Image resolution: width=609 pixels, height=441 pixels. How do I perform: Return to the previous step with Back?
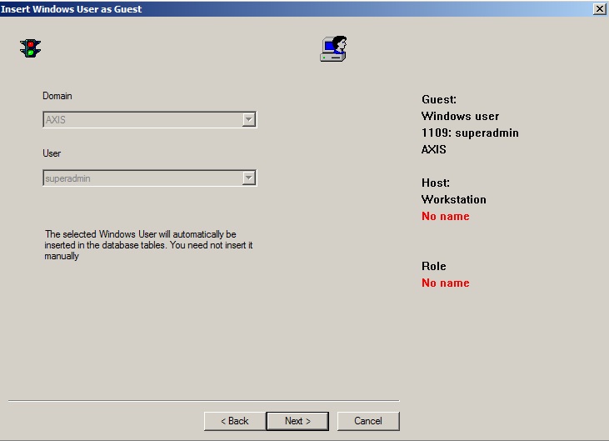click(235, 421)
